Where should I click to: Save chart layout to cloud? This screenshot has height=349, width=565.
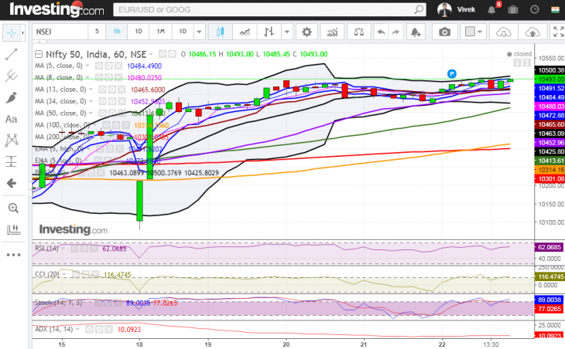point(532,32)
